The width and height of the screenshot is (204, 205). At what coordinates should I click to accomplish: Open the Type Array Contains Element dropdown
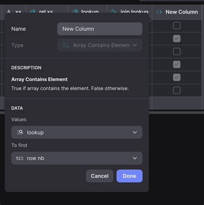click(x=100, y=45)
